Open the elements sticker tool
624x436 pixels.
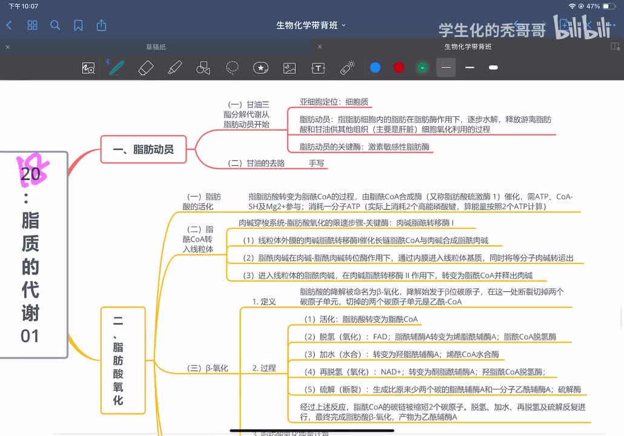(261, 68)
